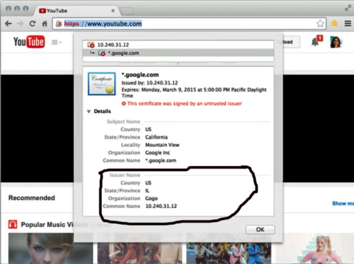Click the Locality value "Mountain View"
This screenshot has width=354, height=264.
coord(162,145)
